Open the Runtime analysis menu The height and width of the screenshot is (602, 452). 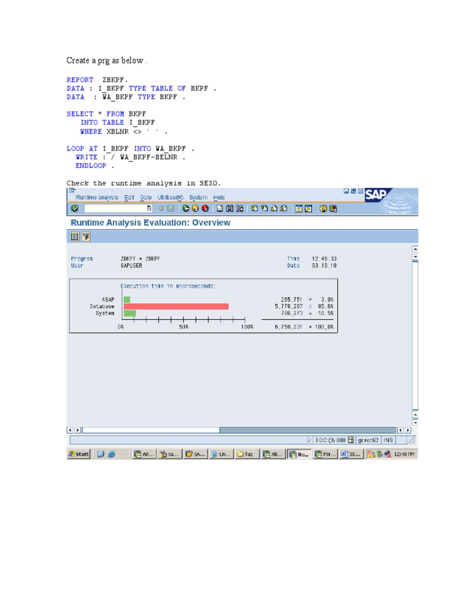(97, 198)
